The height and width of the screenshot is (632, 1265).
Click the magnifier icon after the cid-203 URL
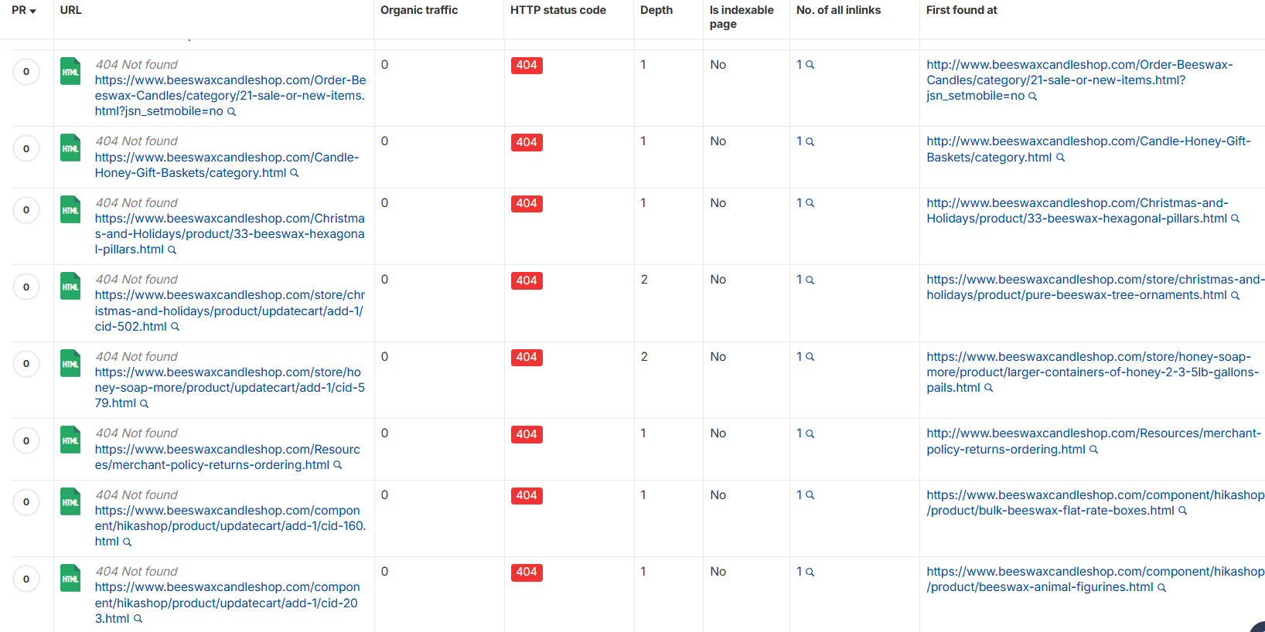click(138, 619)
